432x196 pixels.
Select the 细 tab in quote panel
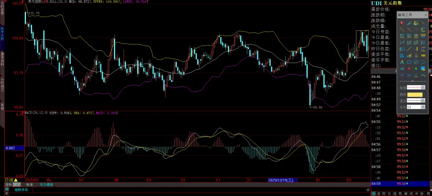click(374, 194)
